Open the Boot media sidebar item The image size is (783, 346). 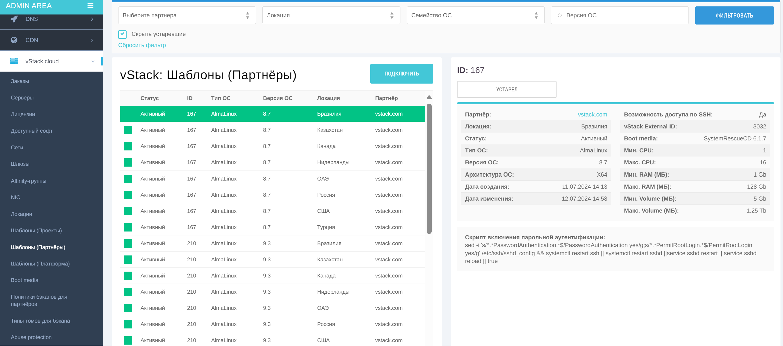pyautogui.click(x=25, y=280)
